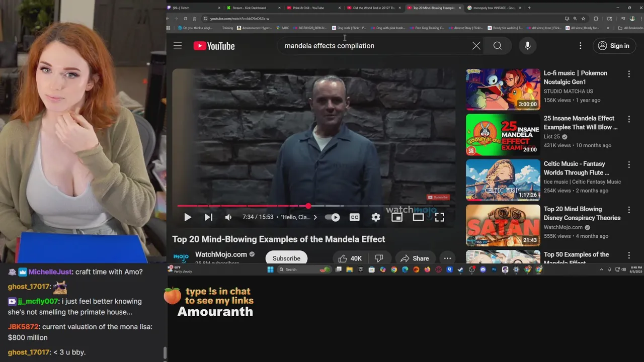
Task: Open YouTube settings three-dot menu
Action: [x=580, y=46]
